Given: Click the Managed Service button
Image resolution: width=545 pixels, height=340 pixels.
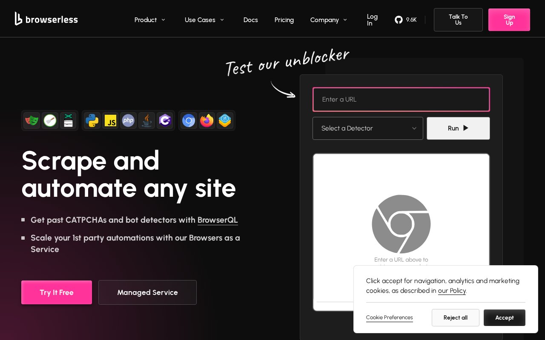Looking at the screenshot, I should coord(147,292).
